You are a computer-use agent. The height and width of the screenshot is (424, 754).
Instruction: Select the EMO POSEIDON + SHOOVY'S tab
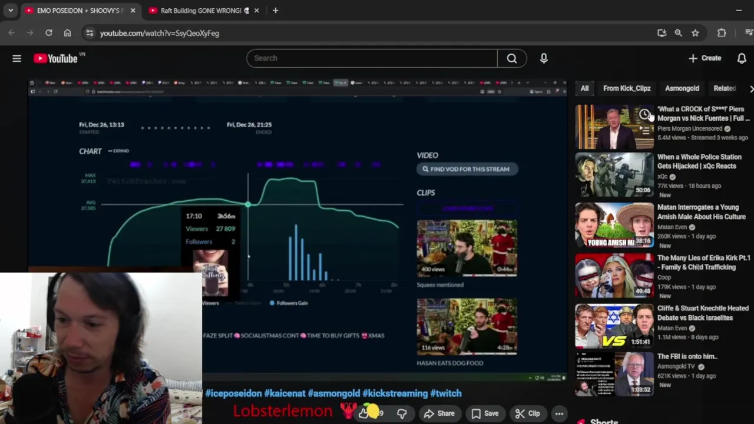pos(80,11)
